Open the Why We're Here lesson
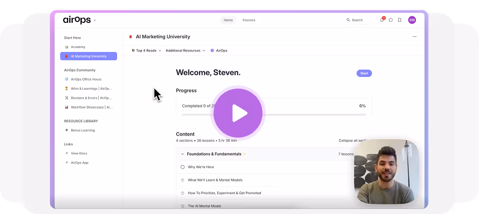479x214 pixels. pos(201,167)
